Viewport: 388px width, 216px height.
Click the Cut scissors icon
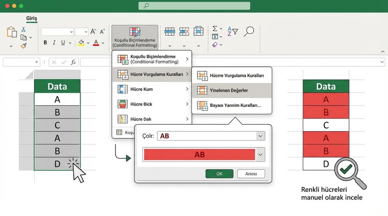click(23, 29)
